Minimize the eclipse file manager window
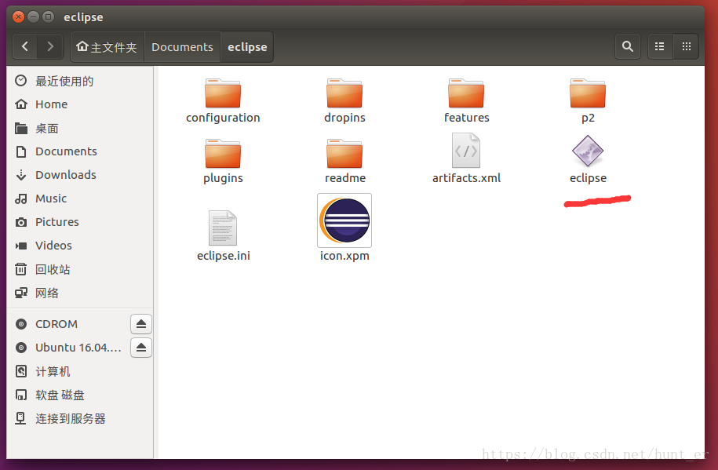718x470 pixels. pyautogui.click(x=33, y=17)
